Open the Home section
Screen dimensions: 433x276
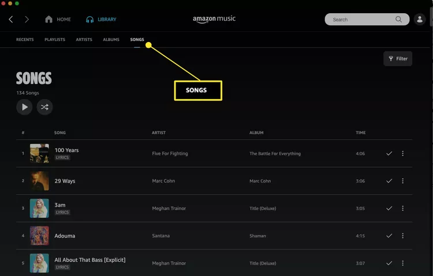58,19
